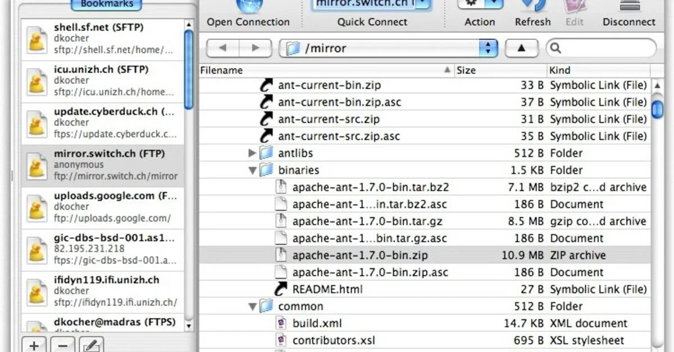Click the antlibs folder icon
The width and height of the screenshot is (674, 352).
coord(266,152)
